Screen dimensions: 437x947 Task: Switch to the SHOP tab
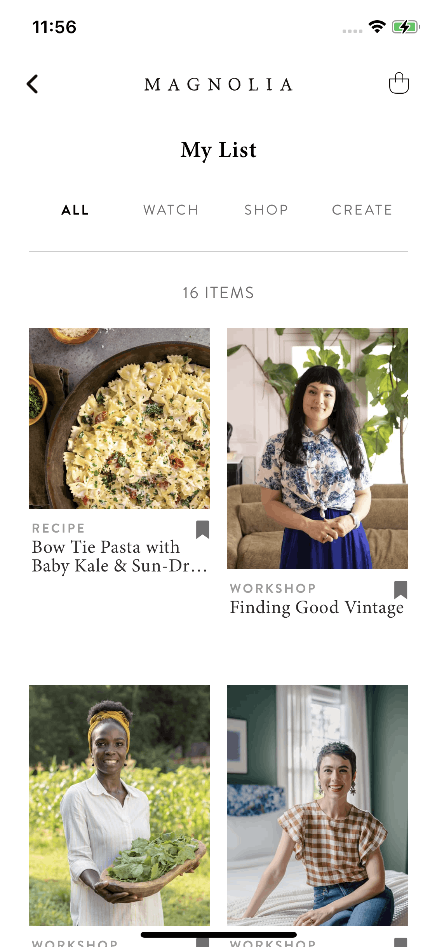(x=266, y=210)
